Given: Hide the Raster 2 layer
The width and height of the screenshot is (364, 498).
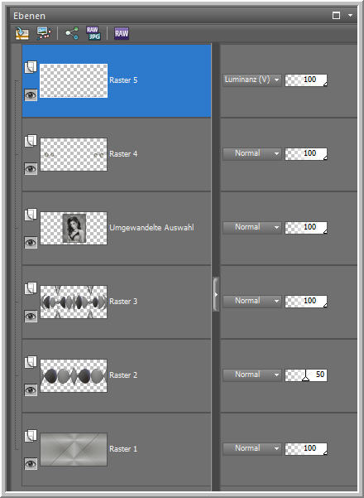Looking at the screenshot, I should click(x=31, y=390).
